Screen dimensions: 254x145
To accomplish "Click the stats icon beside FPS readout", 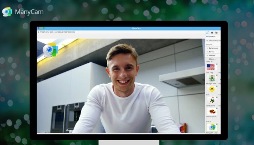I will (x=39, y=32).
